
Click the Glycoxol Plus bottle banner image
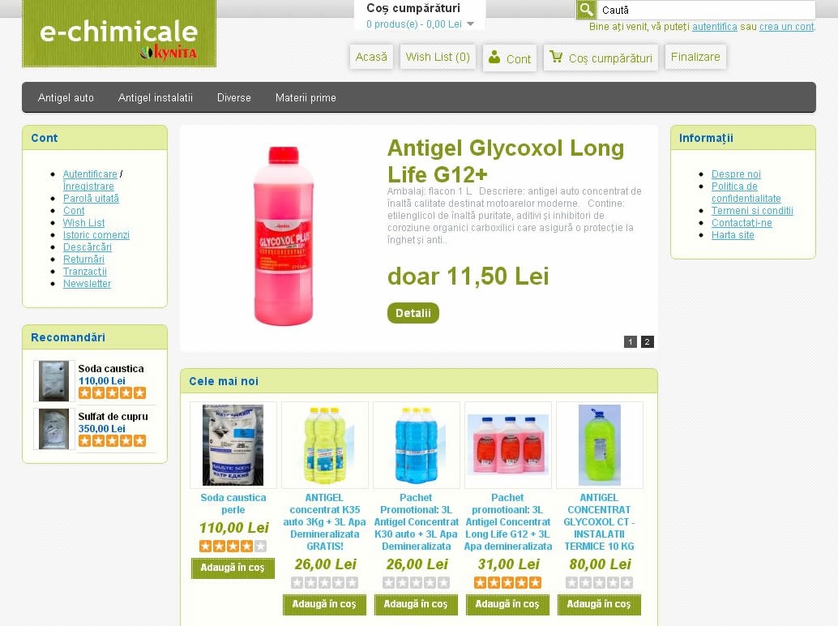[284, 235]
